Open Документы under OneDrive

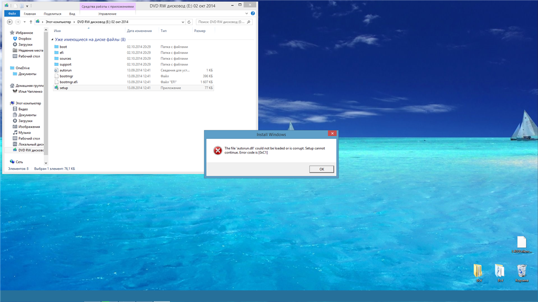coord(24,73)
